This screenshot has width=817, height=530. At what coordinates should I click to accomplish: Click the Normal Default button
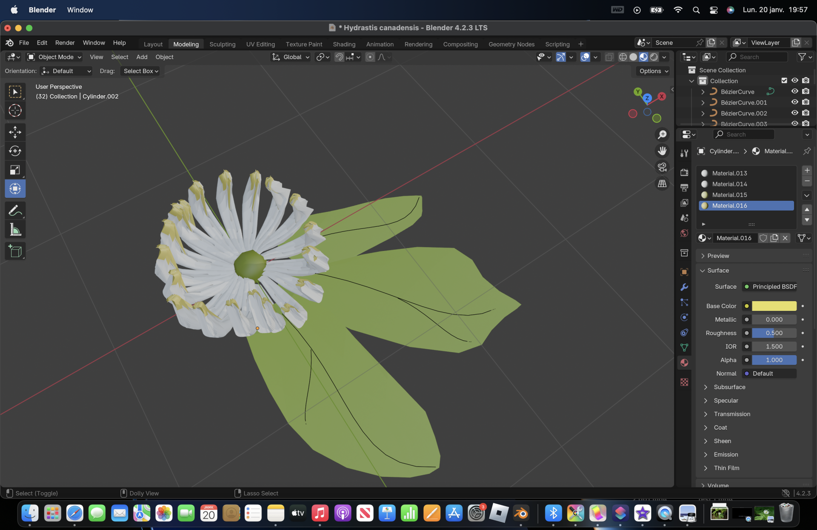(769, 373)
